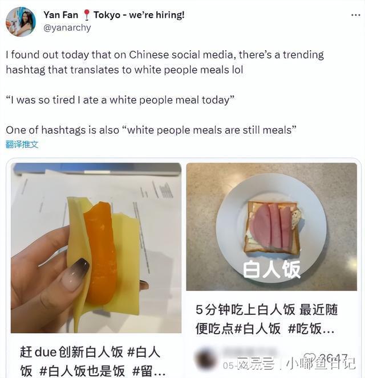Click the blurred post author avatar
This screenshot has height=378, width=365.
tap(205, 359)
